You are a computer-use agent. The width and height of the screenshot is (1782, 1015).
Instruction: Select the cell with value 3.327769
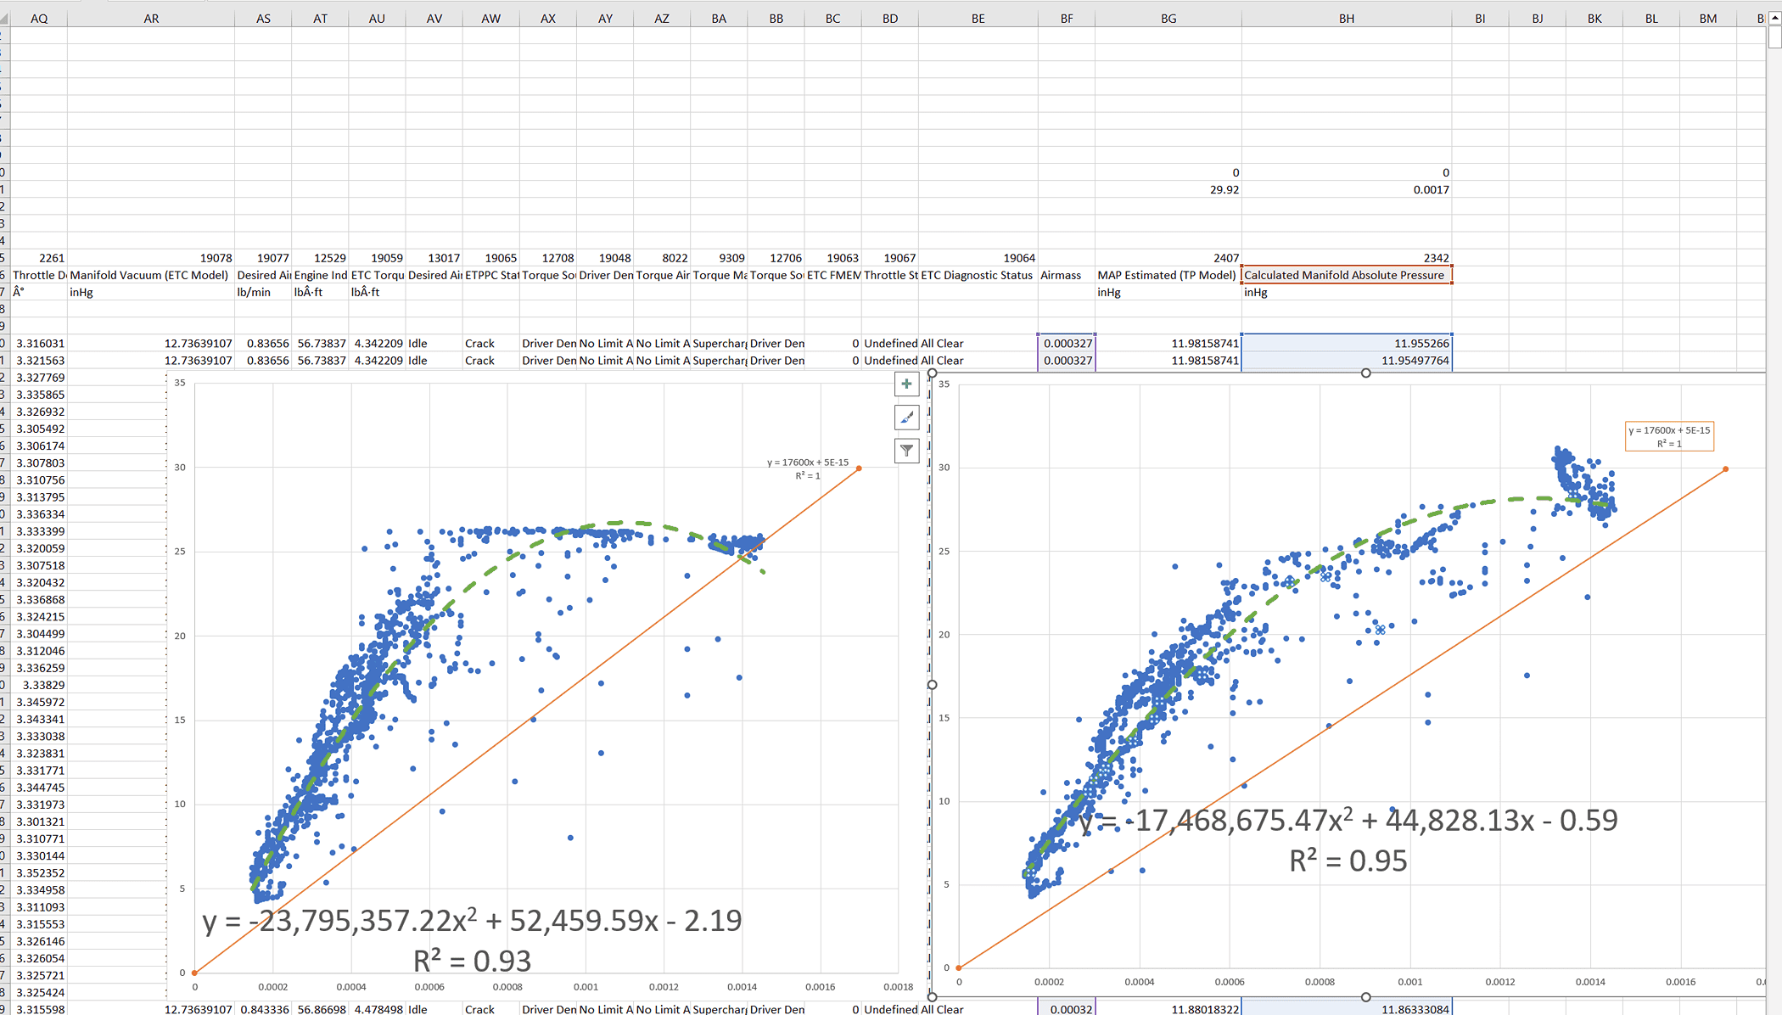39,378
